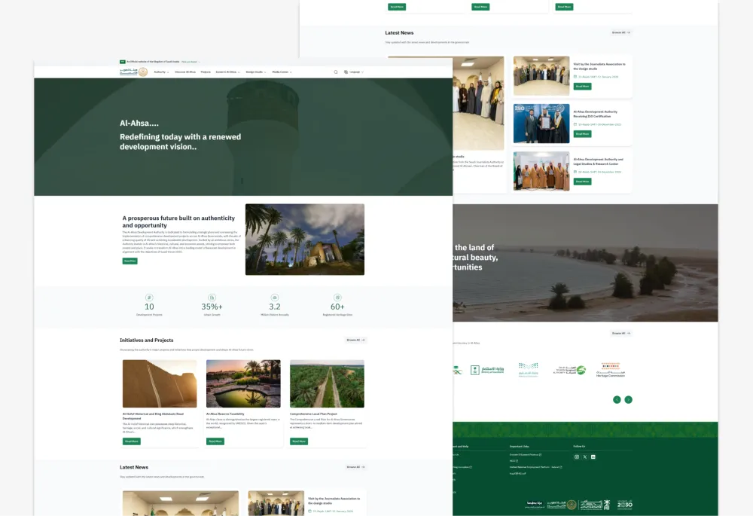The width and height of the screenshot is (753, 516).
Task: Open the Jadarat Employment Platform footer link
Action: tap(535, 467)
